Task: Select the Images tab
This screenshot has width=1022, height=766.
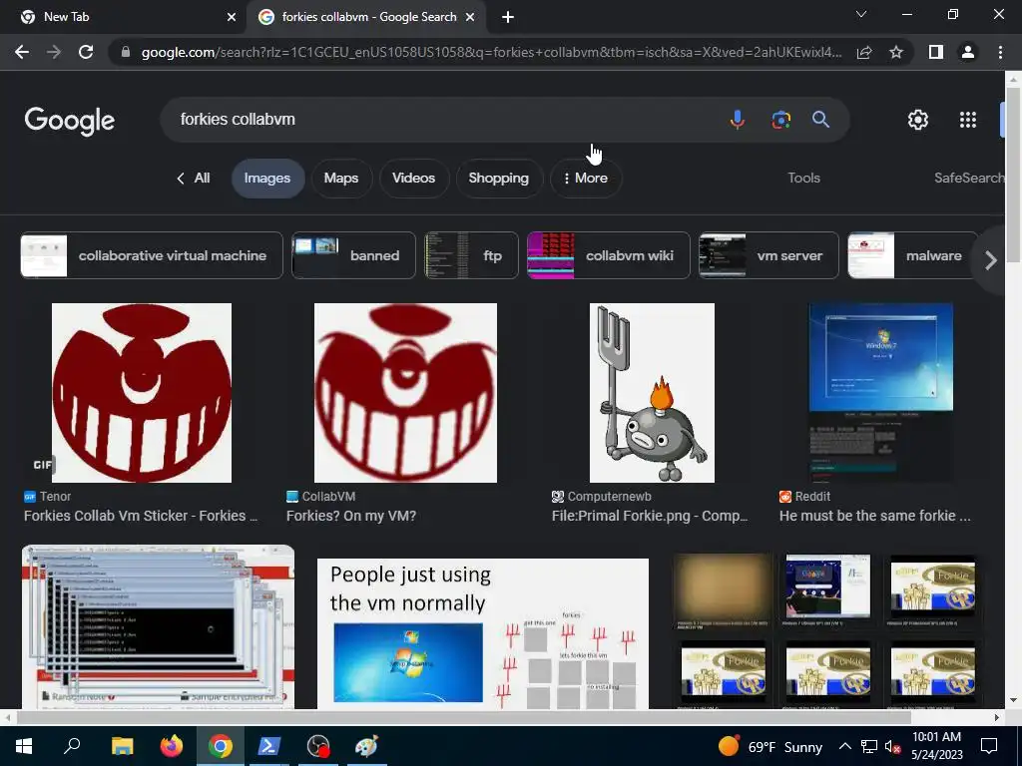Action: click(x=267, y=178)
